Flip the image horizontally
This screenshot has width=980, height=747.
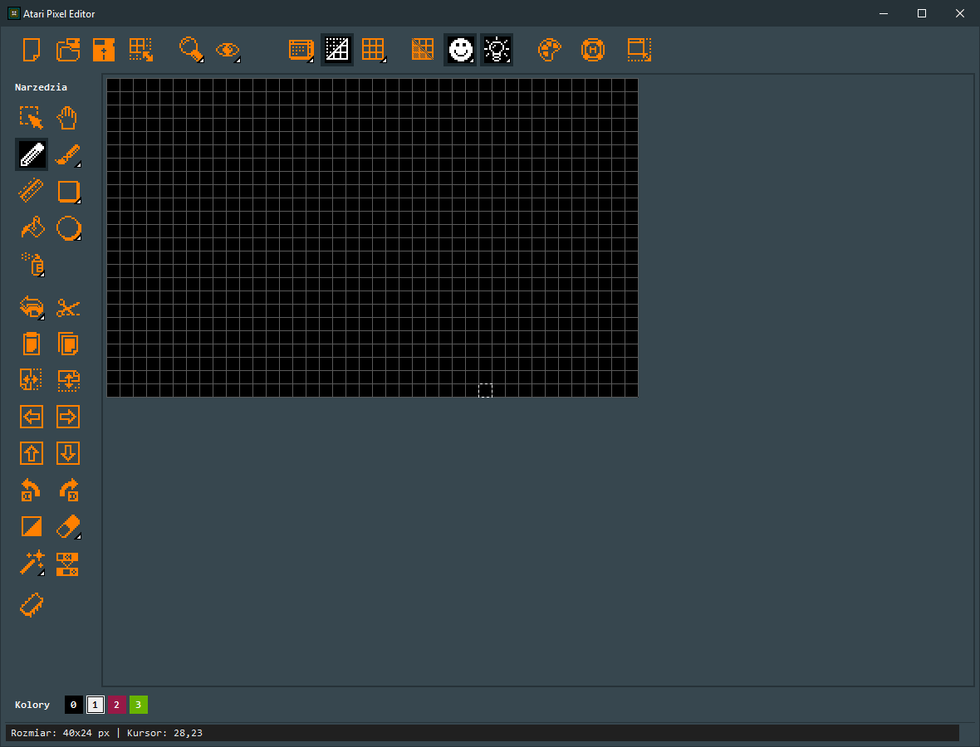32,380
